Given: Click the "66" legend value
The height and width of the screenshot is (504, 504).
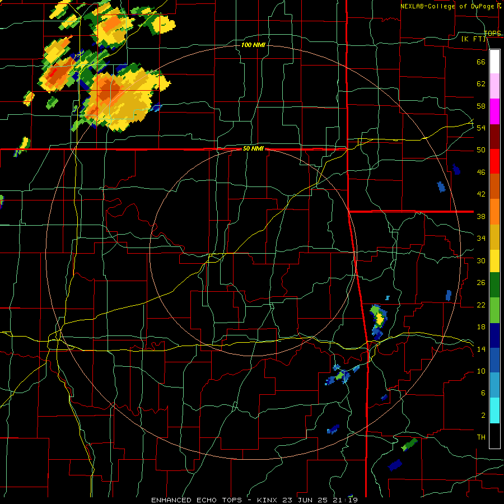Looking at the screenshot, I should 481,62.
